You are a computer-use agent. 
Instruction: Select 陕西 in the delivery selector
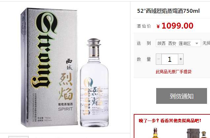[x=161, y=43]
